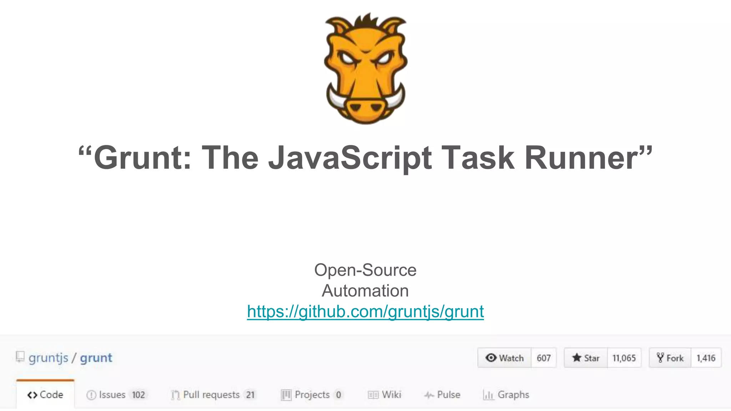Click the Wiki book icon

click(x=373, y=395)
